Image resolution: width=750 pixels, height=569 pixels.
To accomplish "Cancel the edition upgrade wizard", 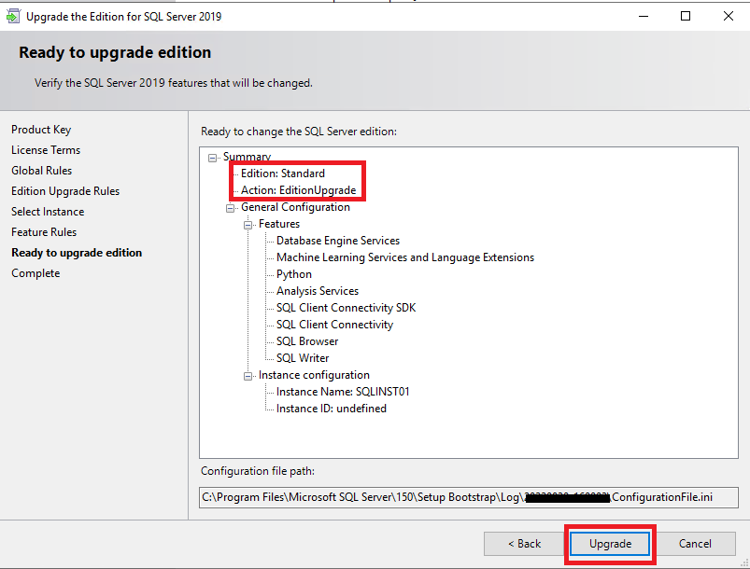I will 695,544.
